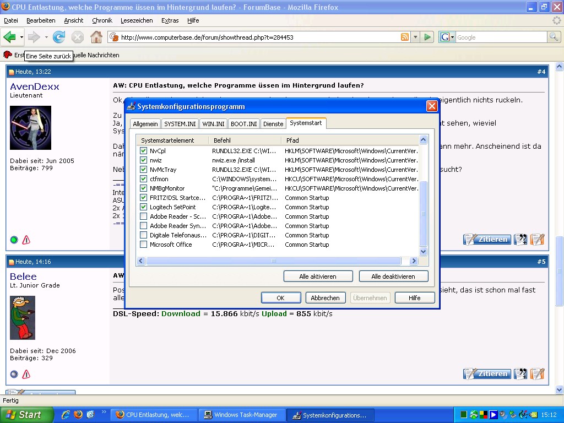Click Zitieren button on post #4
564x423 pixels.
point(487,239)
